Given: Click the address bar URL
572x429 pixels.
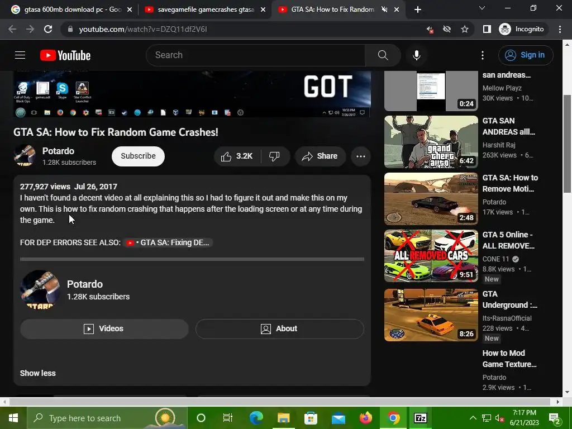Looking at the screenshot, I should coord(143,29).
